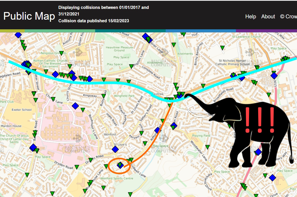
Task: Open the Help page
Action: pyautogui.click(x=251, y=17)
